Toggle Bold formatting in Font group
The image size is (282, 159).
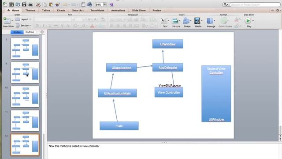tap(37, 26)
